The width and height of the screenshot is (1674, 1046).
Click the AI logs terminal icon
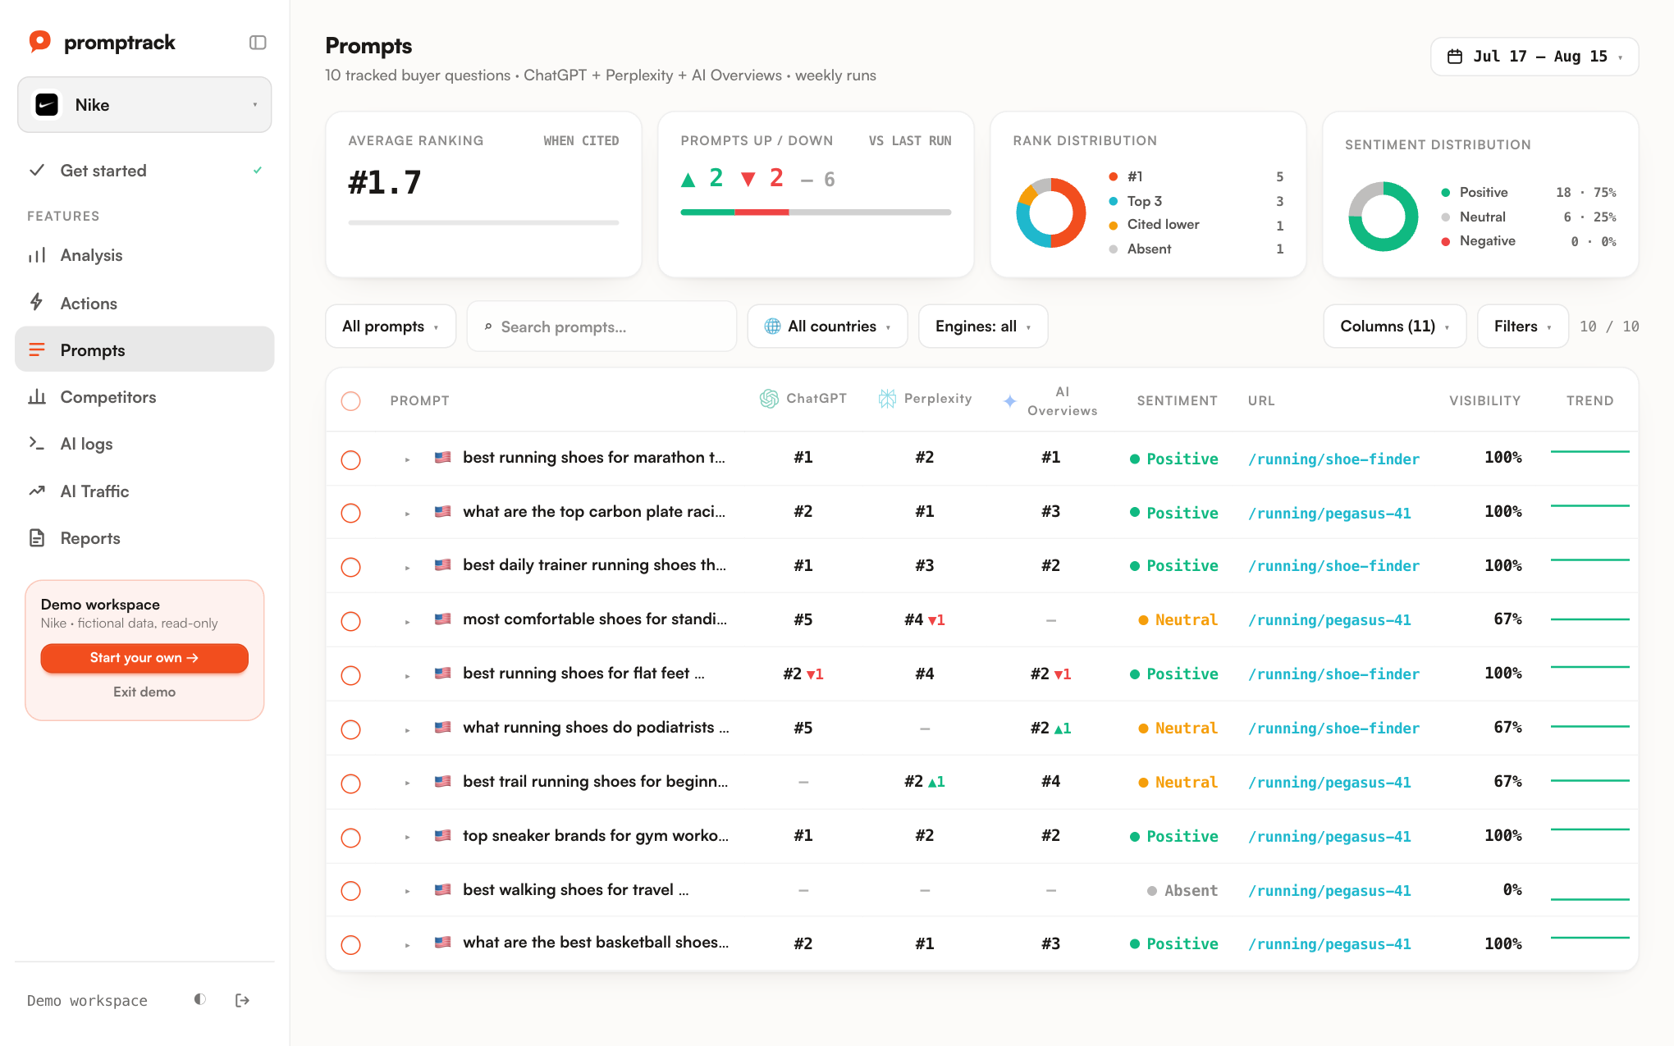pos(37,444)
